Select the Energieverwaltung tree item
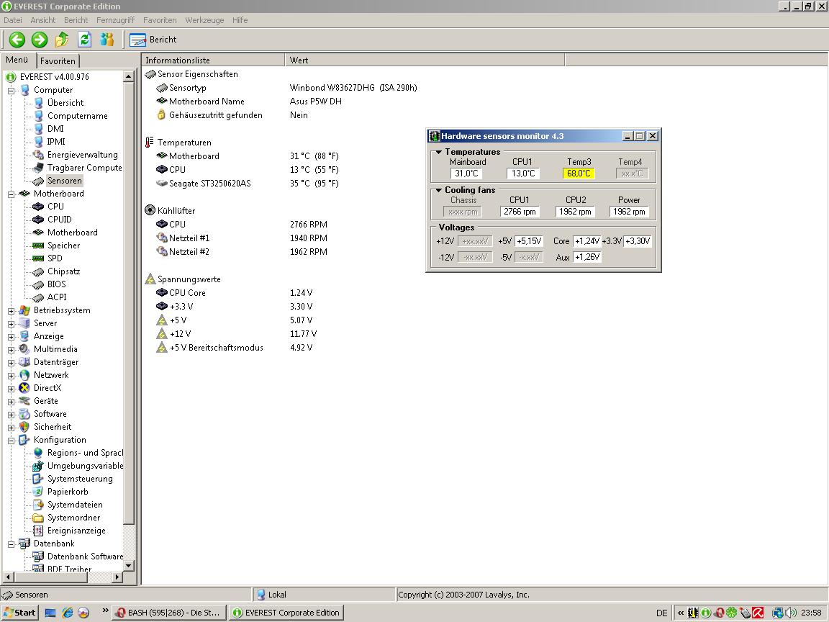829x622 pixels. [x=83, y=155]
